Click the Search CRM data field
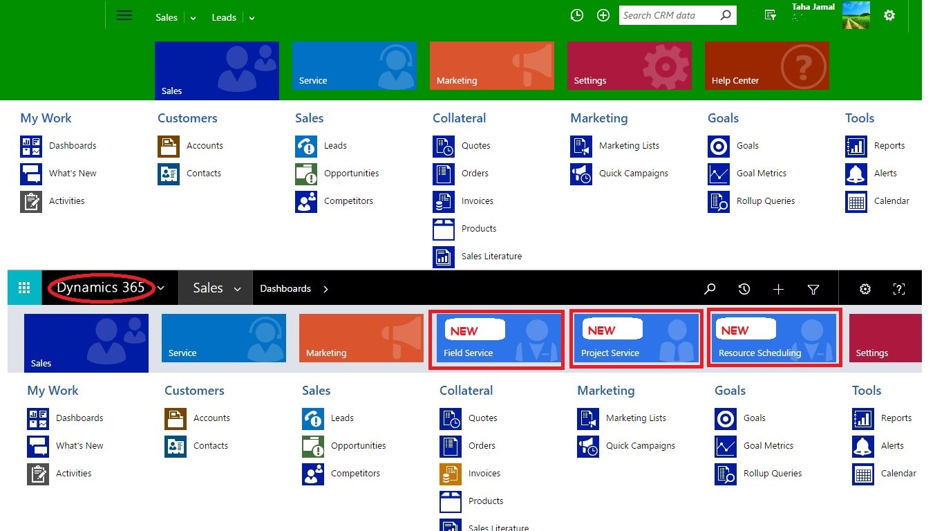Viewport: 944px width, 531px height. point(667,15)
